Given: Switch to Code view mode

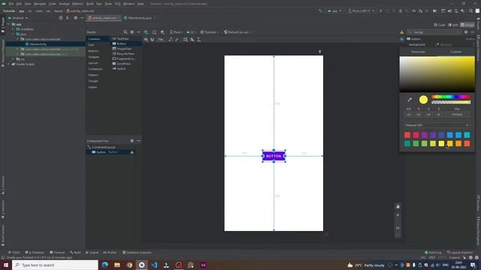Looking at the screenshot, I should (440, 25).
